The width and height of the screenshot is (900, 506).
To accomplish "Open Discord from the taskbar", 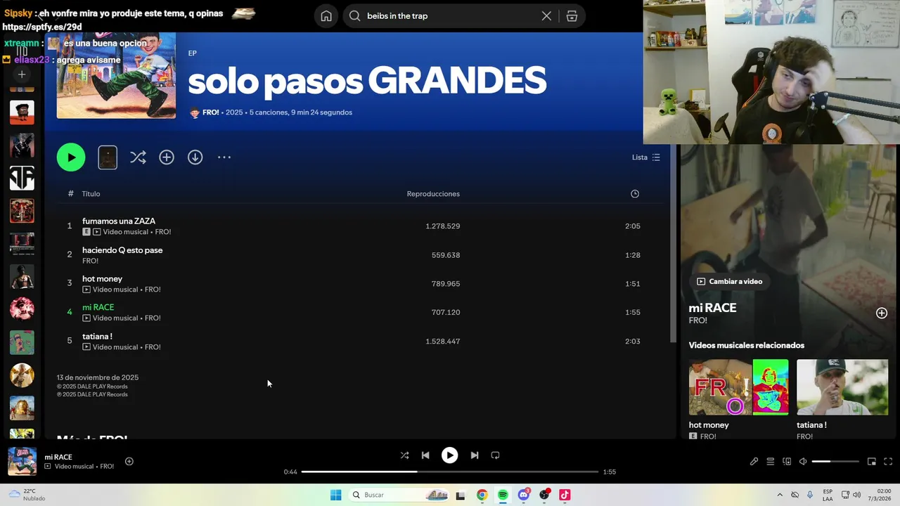I will pos(524,495).
